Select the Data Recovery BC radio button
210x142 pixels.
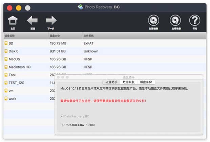[62, 116]
